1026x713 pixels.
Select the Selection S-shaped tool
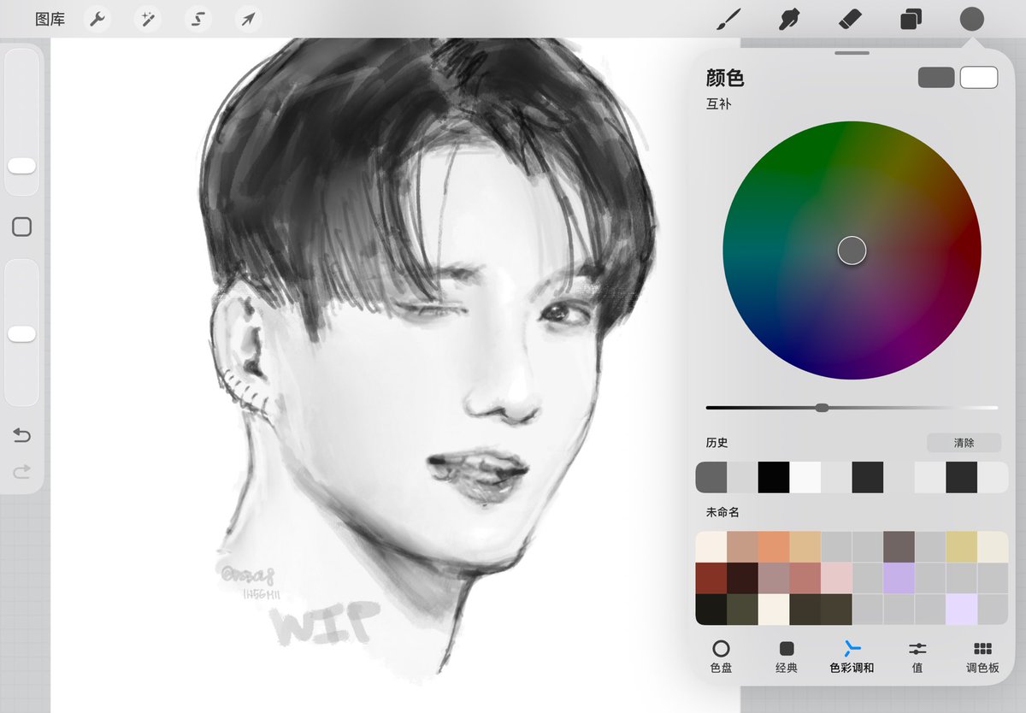(x=198, y=19)
